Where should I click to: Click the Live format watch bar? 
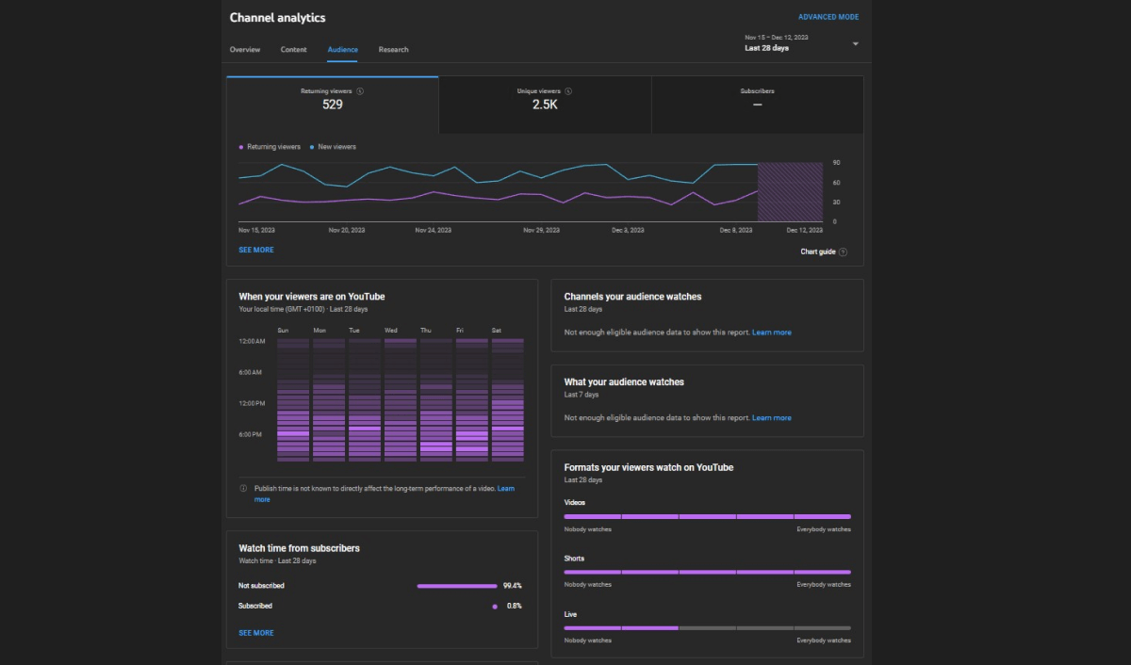pos(707,627)
